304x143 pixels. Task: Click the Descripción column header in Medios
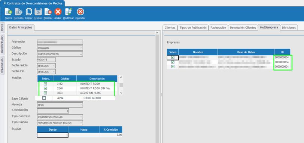tap(97, 79)
